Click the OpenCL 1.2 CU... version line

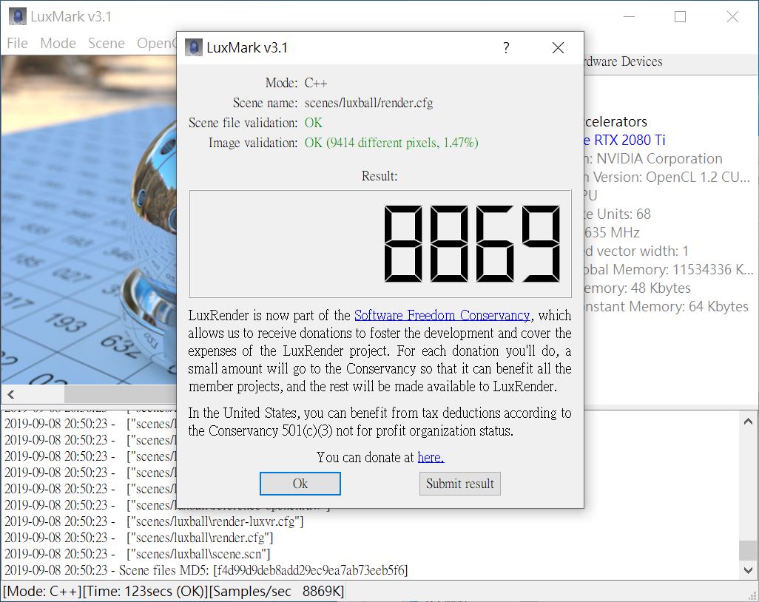[x=667, y=177]
